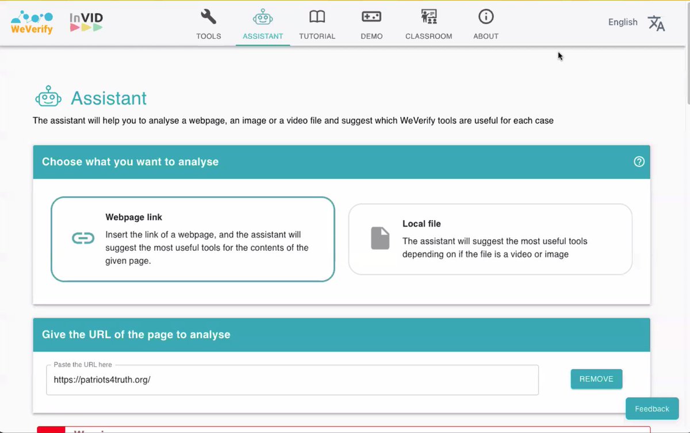
Task: Click the About info icon
Action: tap(486, 17)
